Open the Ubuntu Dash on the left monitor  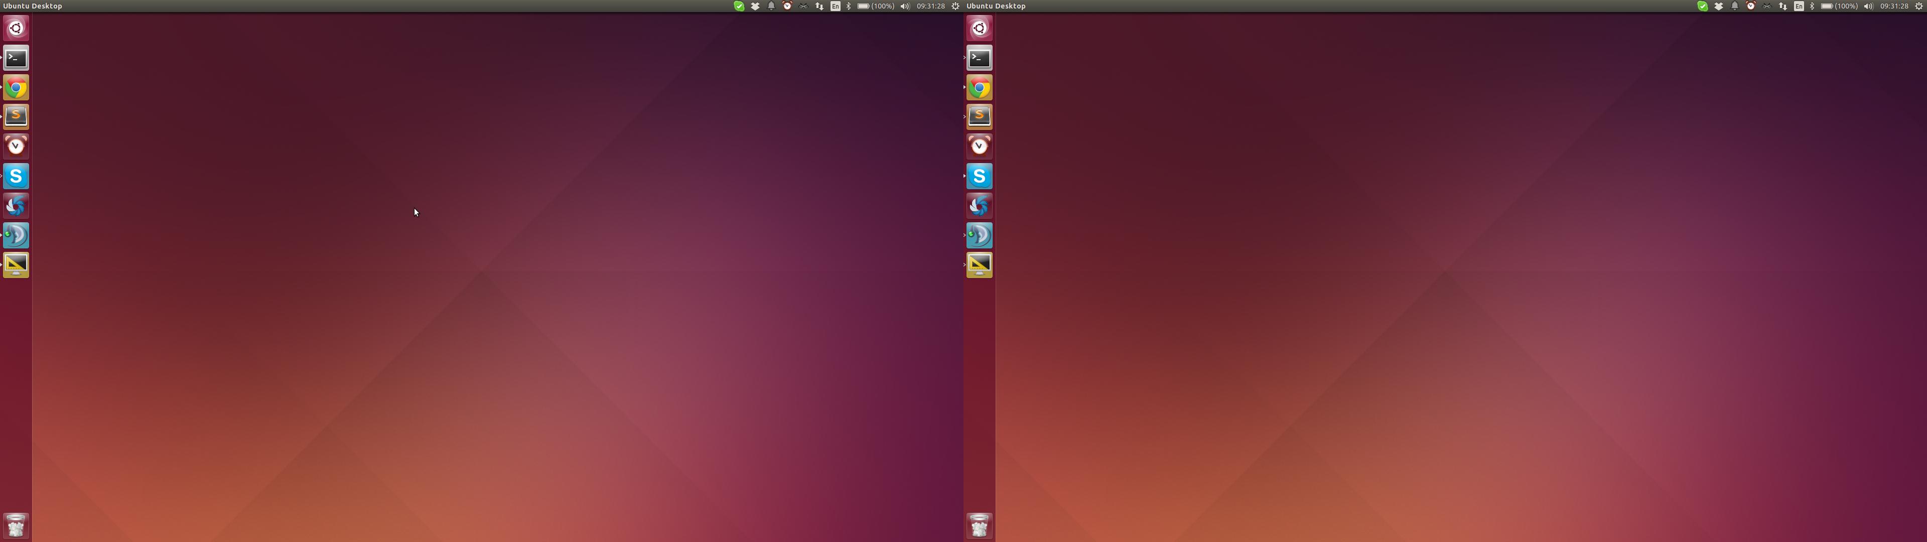16,29
